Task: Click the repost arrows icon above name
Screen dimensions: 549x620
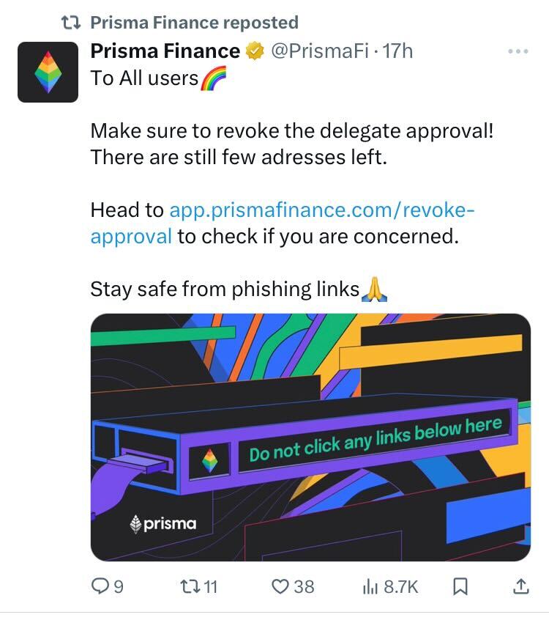Action: (x=72, y=23)
